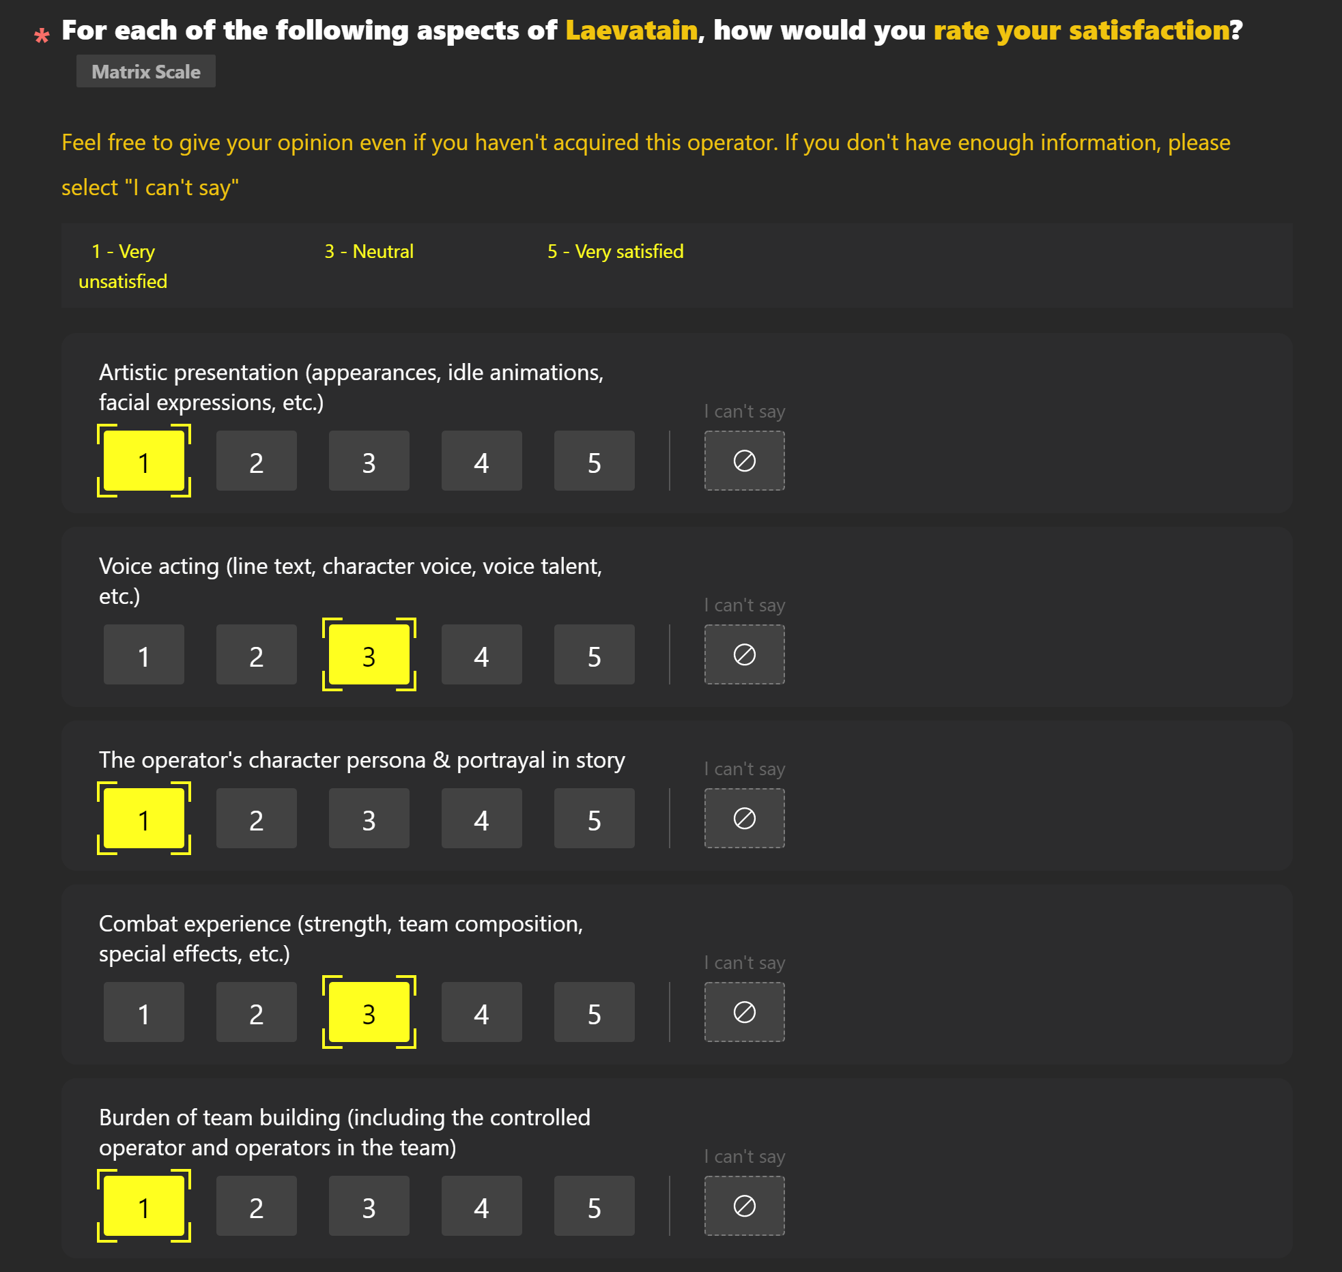
Task: Rate Artistic presentation as 5
Action: pyautogui.click(x=594, y=461)
